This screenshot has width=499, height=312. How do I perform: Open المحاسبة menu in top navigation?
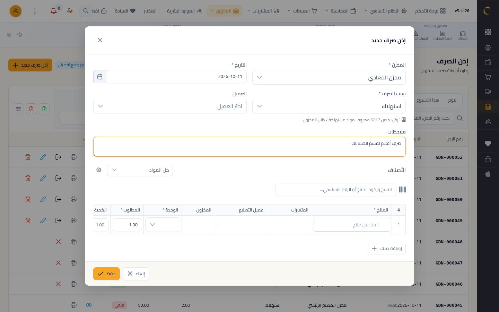point(341,11)
